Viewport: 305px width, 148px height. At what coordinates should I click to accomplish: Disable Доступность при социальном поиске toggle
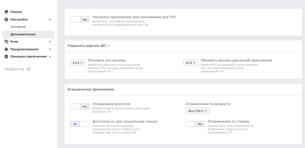point(80,124)
